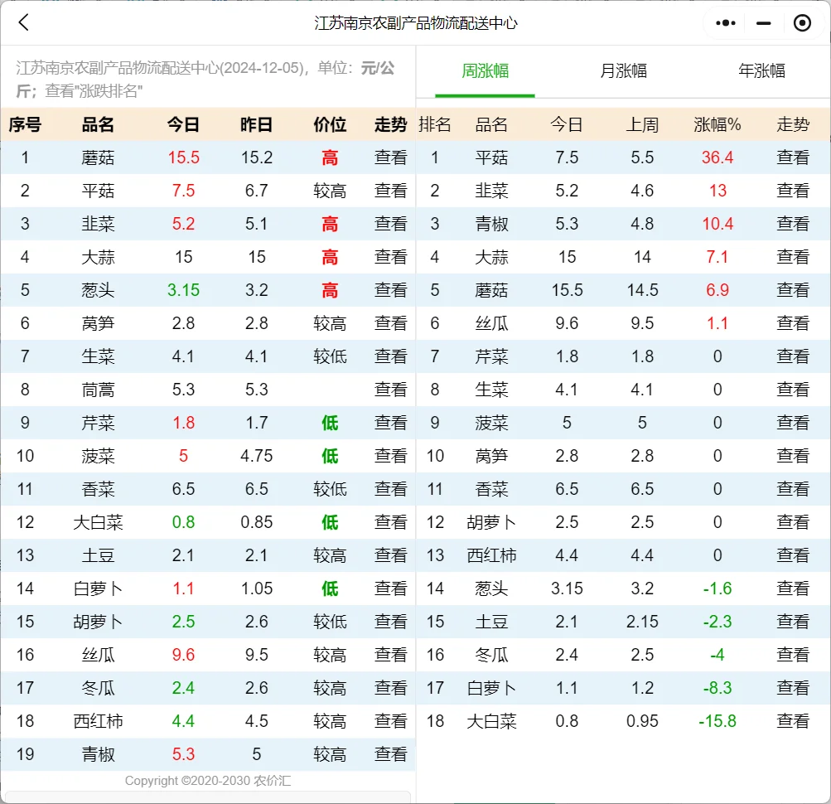This screenshot has height=804, width=831.
Task: Click 韭菜 in weekly ranking row 2
Action: [491, 191]
